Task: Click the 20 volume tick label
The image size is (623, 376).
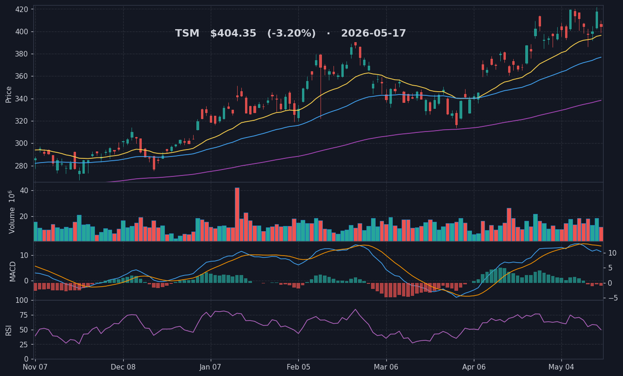Action: (24, 216)
